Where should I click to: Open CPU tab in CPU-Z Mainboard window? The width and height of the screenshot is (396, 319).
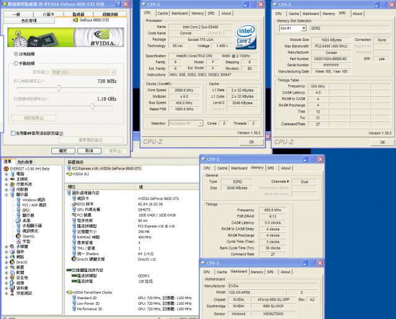(x=207, y=272)
